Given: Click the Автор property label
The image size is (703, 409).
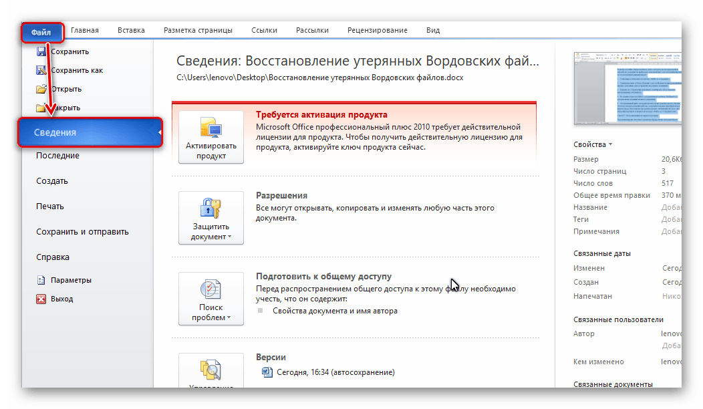Looking at the screenshot, I should 584,333.
